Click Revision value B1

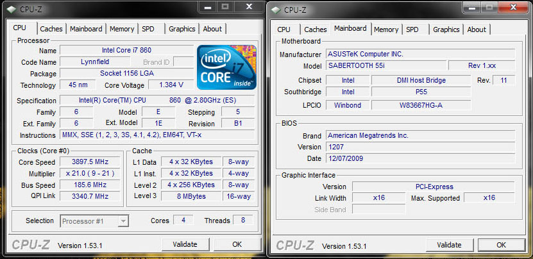tap(238, 123)
